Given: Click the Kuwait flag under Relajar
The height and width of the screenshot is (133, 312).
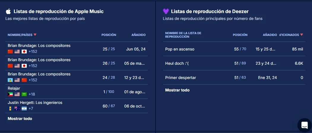Looking at the screenshot, I should coord(10,94).
